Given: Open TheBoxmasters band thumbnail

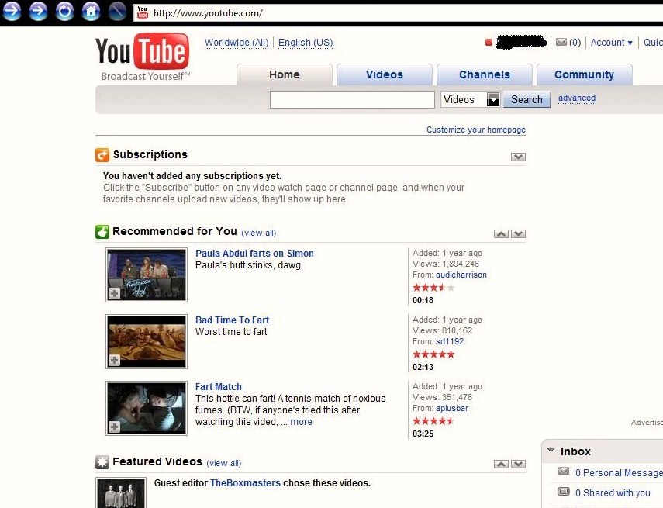Looking at the screenshot, I should pos(121,492).
